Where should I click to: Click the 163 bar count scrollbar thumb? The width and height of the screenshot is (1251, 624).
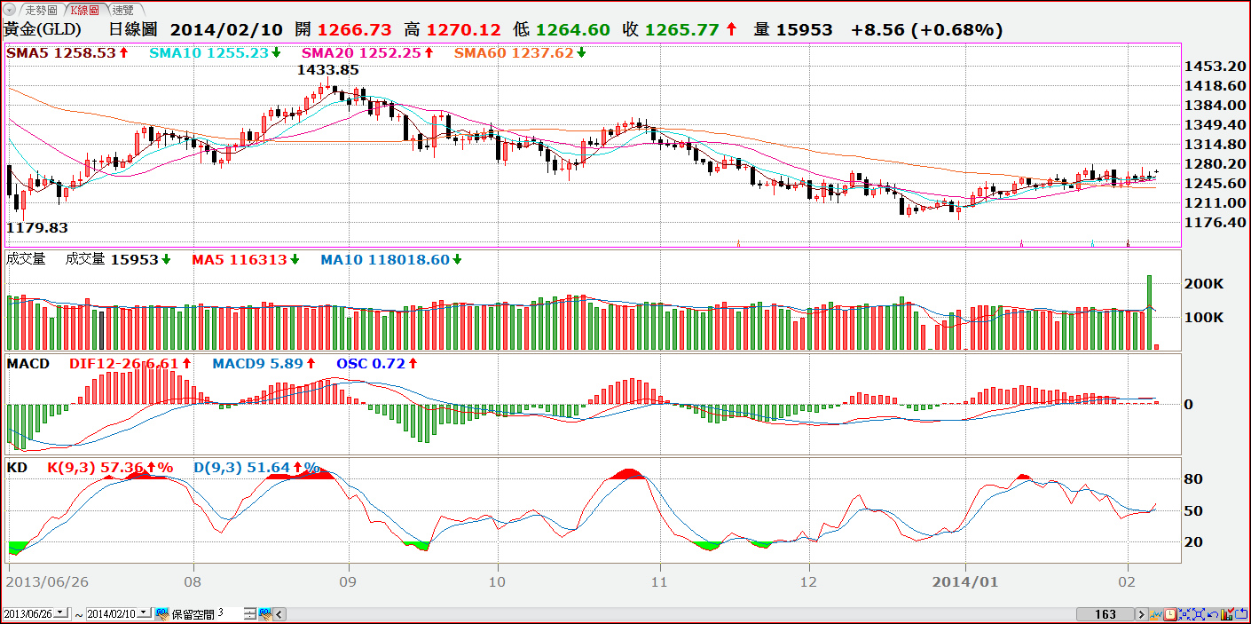[1105, 614]
